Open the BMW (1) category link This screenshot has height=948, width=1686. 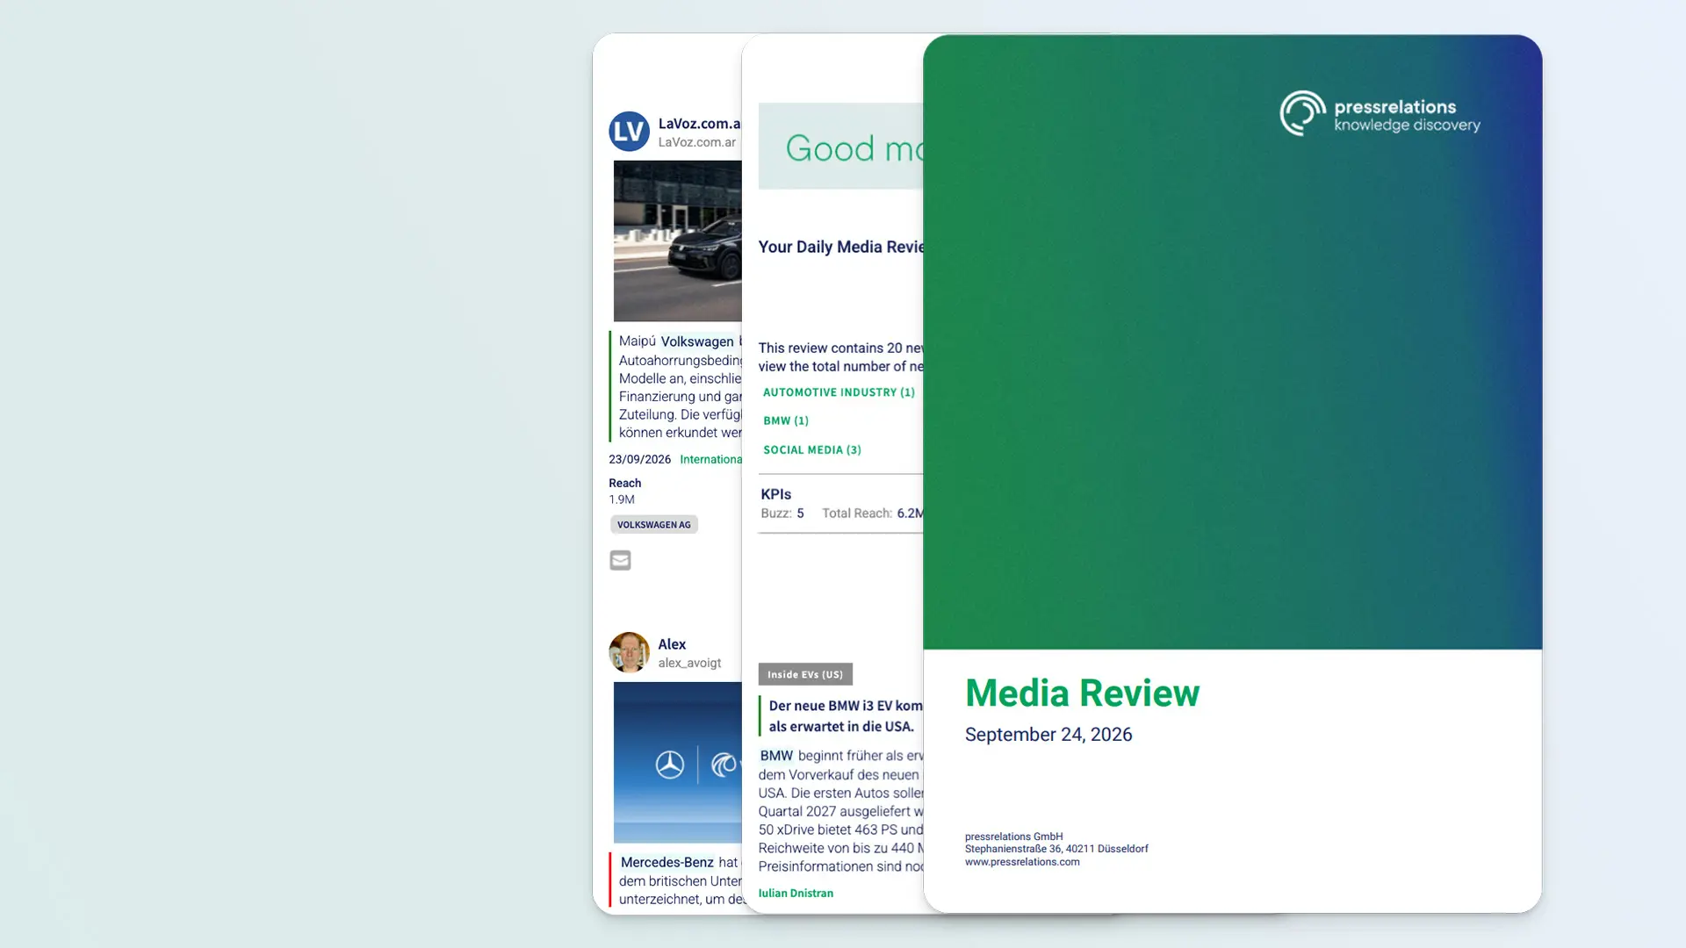tap(786, 421)
